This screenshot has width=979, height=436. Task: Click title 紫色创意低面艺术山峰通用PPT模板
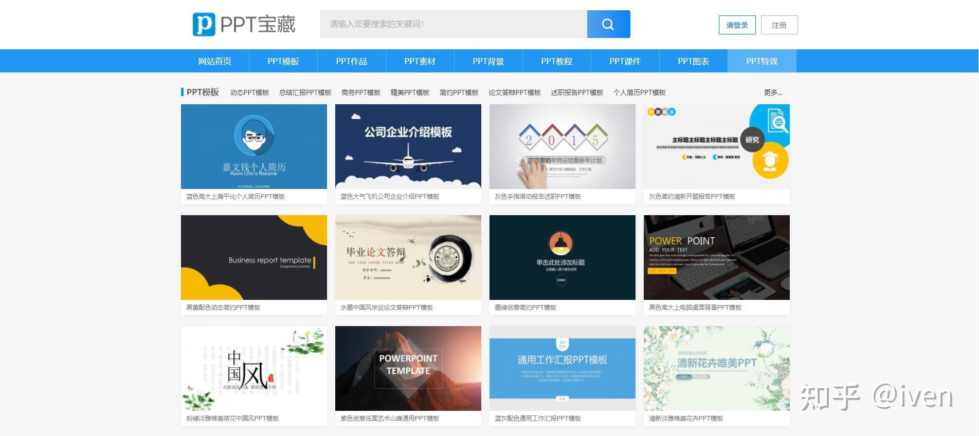pos(390,419)
